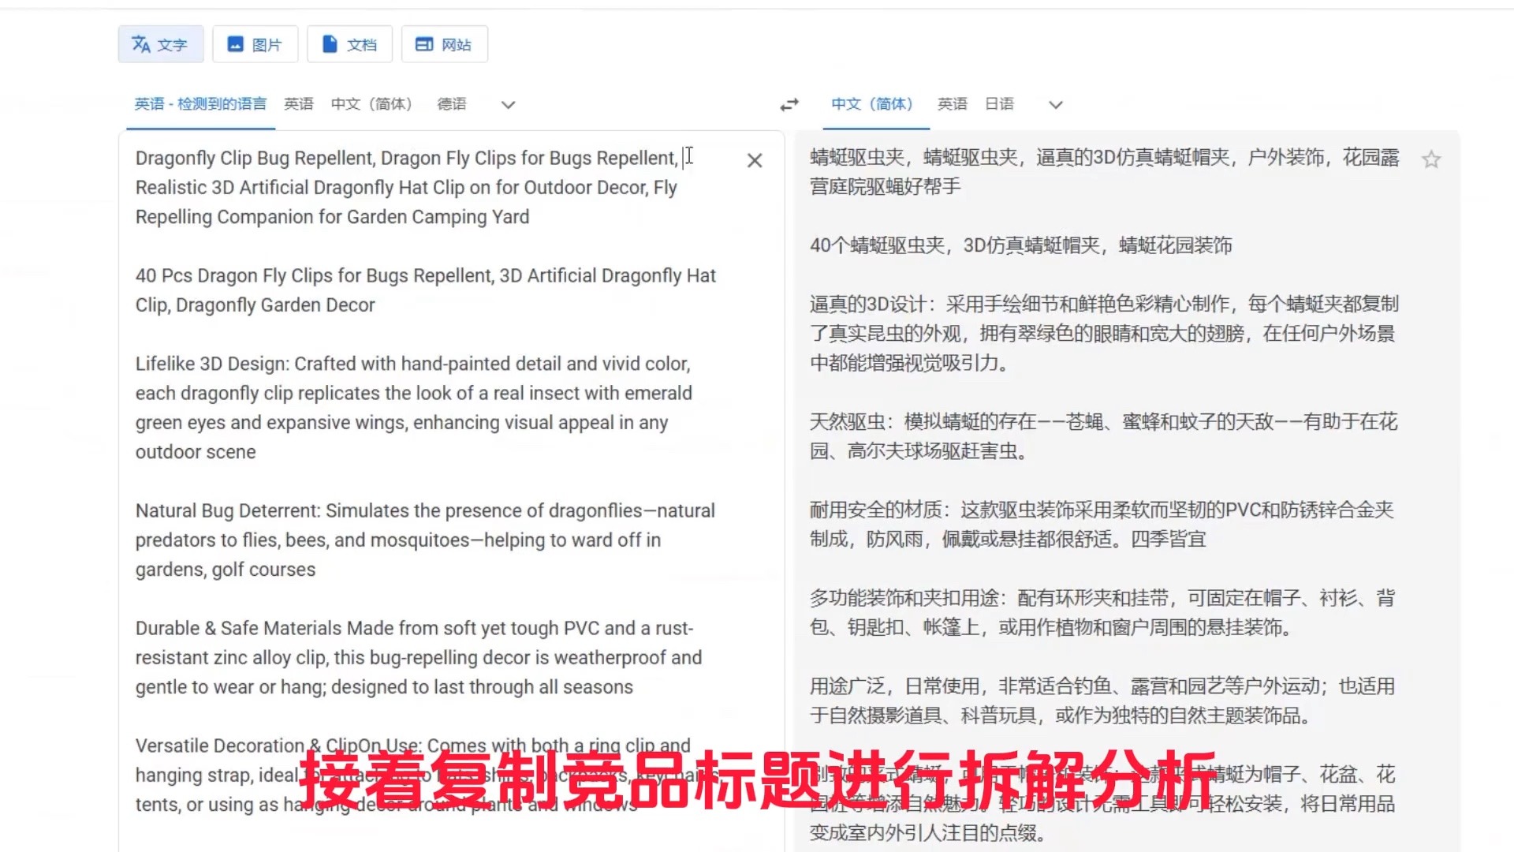
Task: Click translated line '40个蜻蜓驱虫夹'
Action: (x=1021, y=245)
